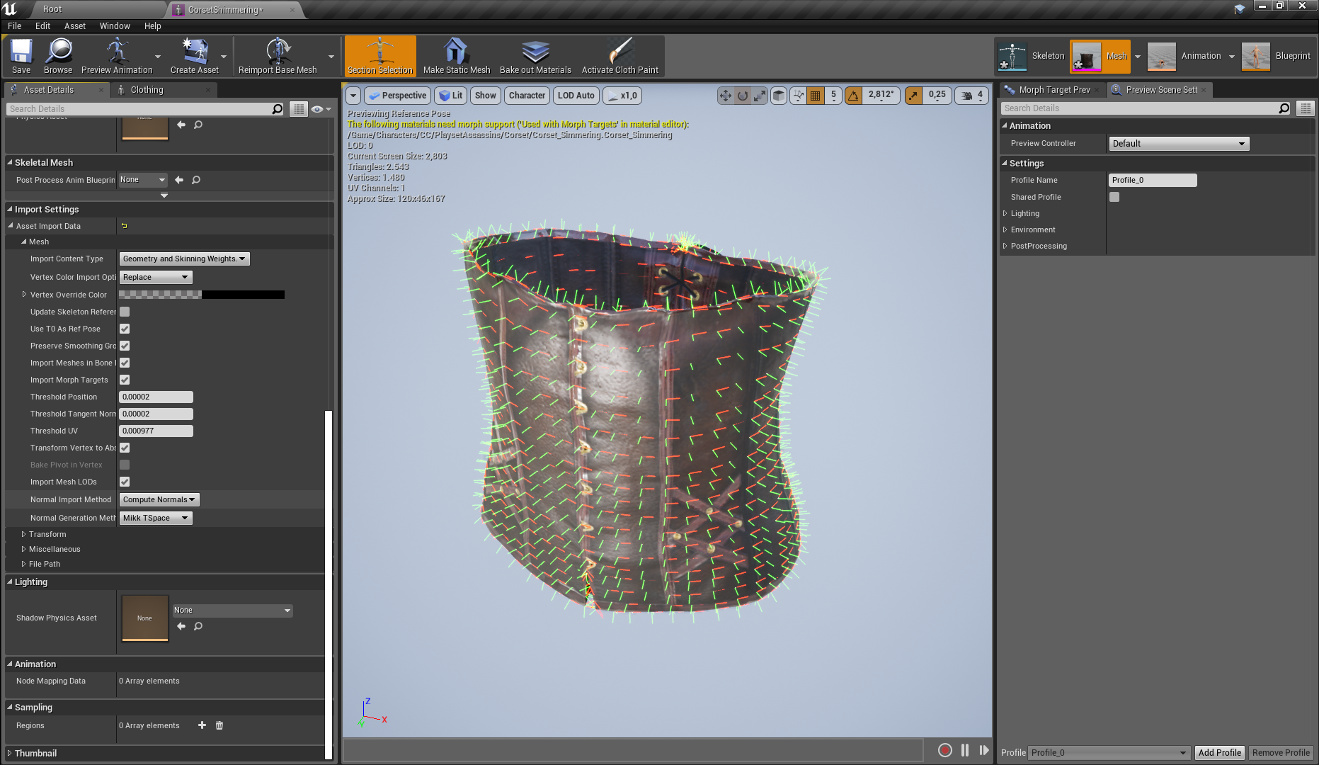Click the Lit view mode button
This screenshot has height=765, width=1319.
[450, 96]
